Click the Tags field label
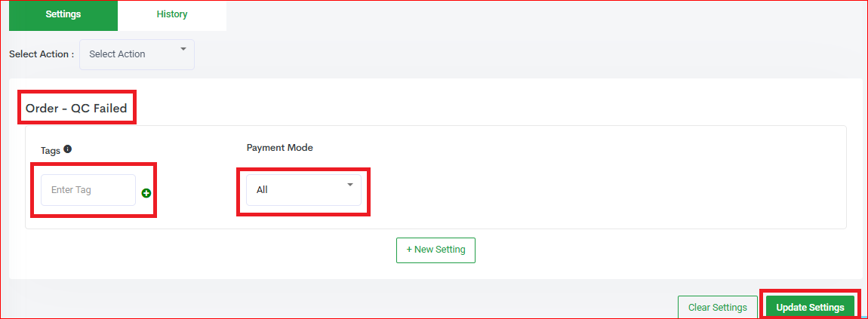The image size is (868, 319). pos(51,150)
